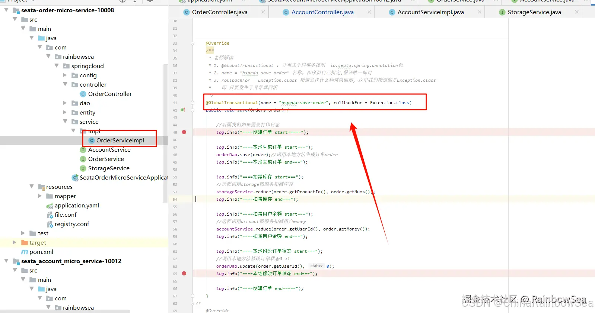
Task: Expand the dao package
Action: (x=65, y=103)
